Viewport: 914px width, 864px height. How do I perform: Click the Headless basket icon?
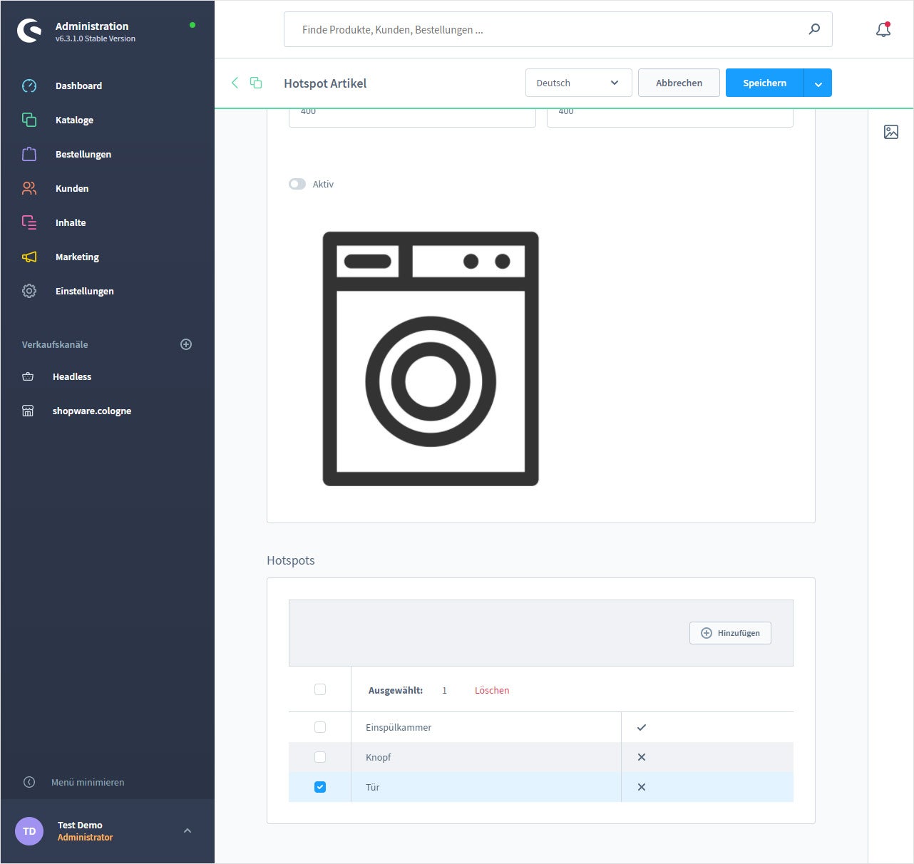[x=28, y=376]
